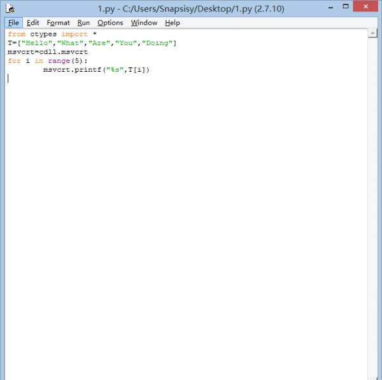Click the "%s" format string
This screenshot has width=382, height=380.
tap(115, 70)
